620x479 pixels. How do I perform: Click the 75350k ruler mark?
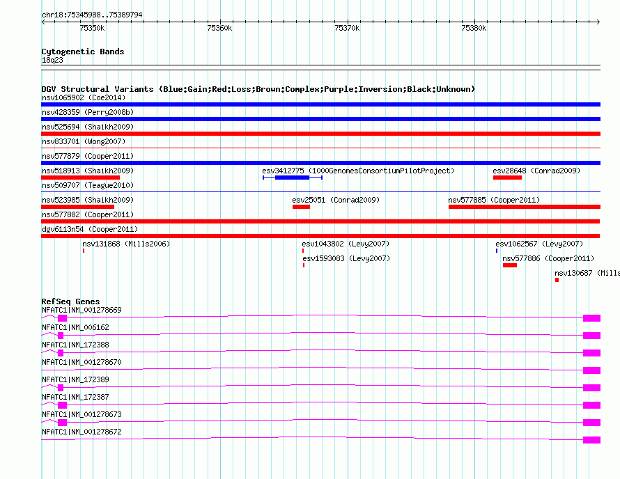pyautogui.click(x=92, y=28)
